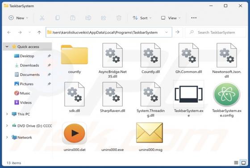Select the unins000.msg envelope icon

click(150, 133)
